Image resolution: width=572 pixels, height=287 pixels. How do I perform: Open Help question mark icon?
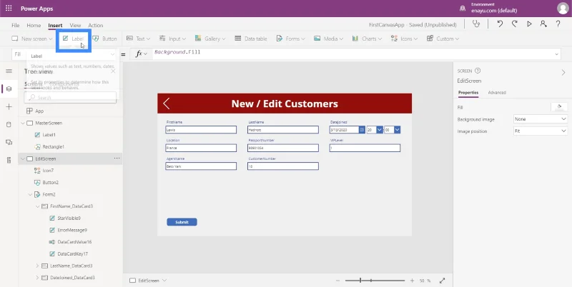pos(558,24)
